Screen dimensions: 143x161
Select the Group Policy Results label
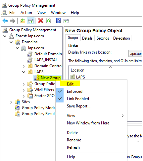(39, 114)
